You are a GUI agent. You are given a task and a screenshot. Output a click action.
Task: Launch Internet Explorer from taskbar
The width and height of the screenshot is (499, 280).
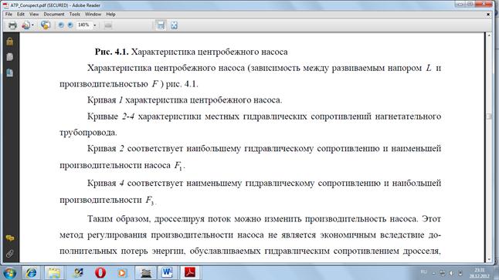31,273
